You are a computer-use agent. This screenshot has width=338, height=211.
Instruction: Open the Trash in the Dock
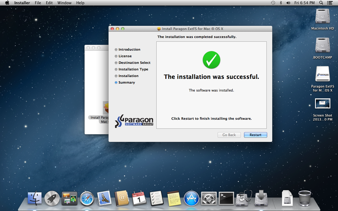305,198
